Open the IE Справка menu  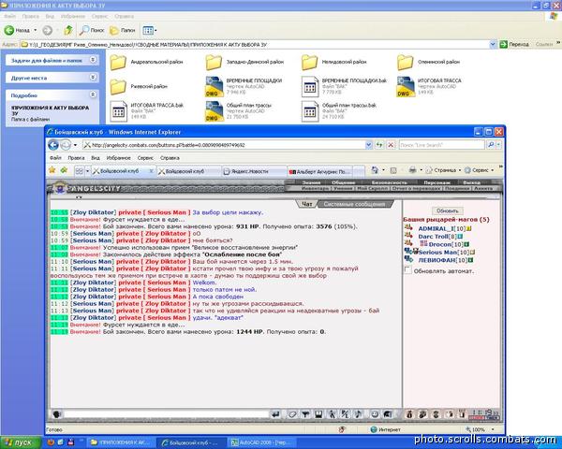click(x=170, y=158)
